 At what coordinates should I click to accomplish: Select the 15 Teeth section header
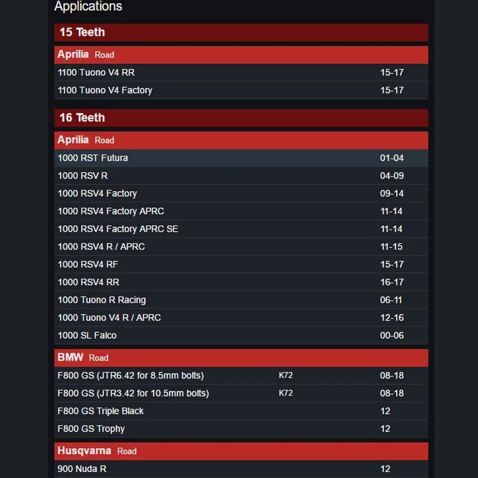tap(241, 32)
